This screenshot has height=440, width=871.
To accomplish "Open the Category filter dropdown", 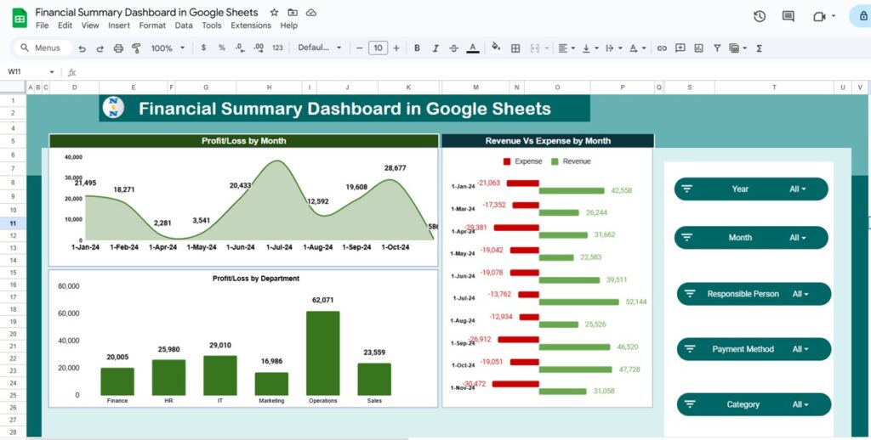I will (x=754, y=404).
